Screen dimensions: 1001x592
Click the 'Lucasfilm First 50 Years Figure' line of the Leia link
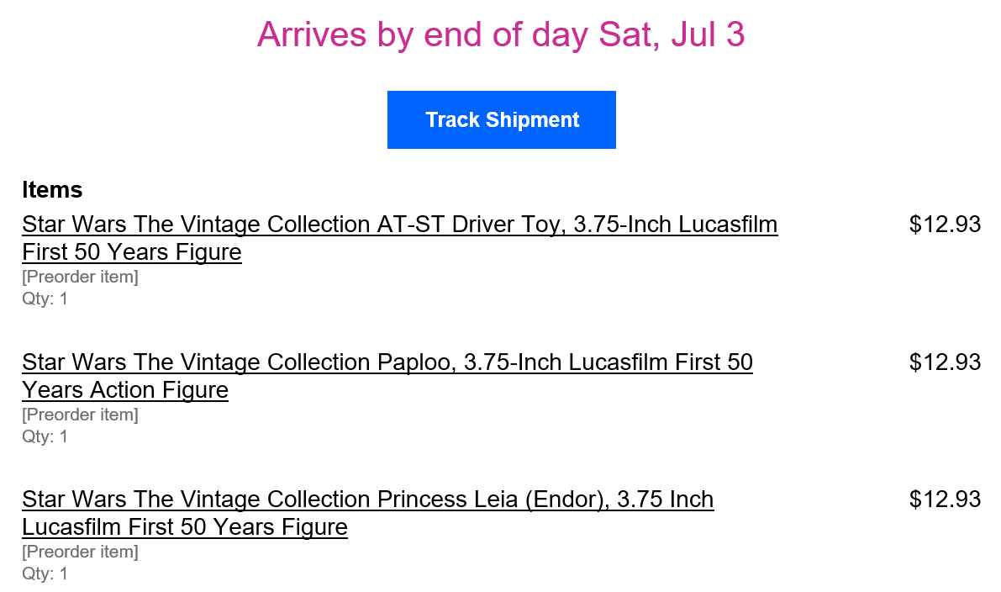[x=185, y=527]
